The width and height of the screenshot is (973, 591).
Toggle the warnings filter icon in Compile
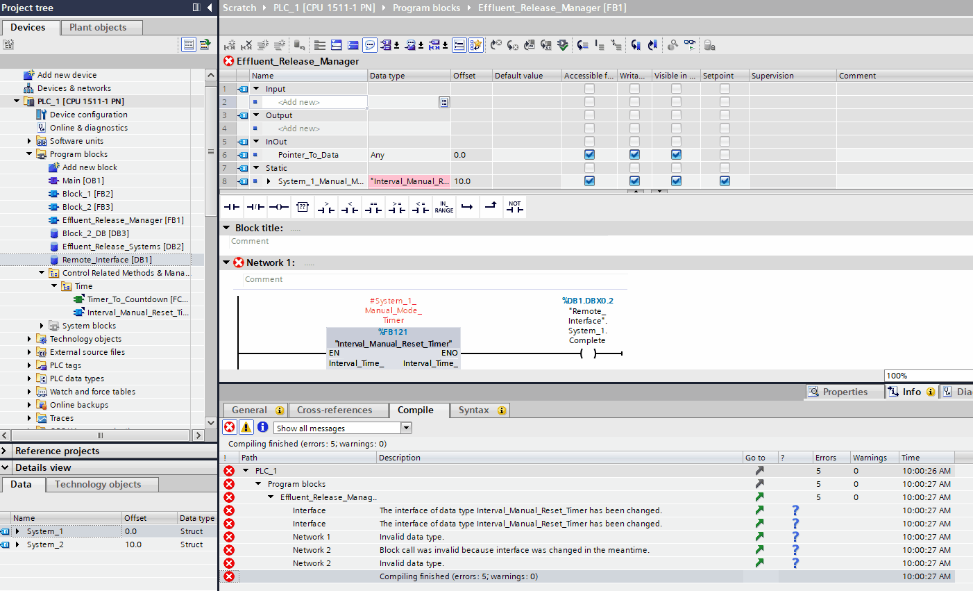coord(246,427)
